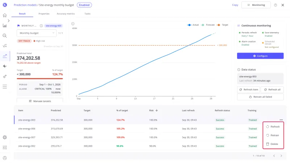Switch to the Tasks tab
Image resolution: width=290 pixels, height=163 pixels.
87,14
